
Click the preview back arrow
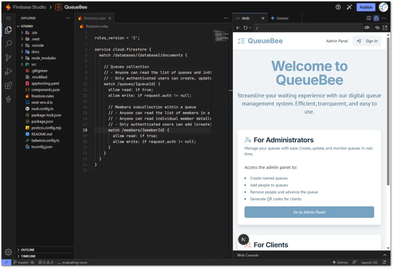coord(238,28)
